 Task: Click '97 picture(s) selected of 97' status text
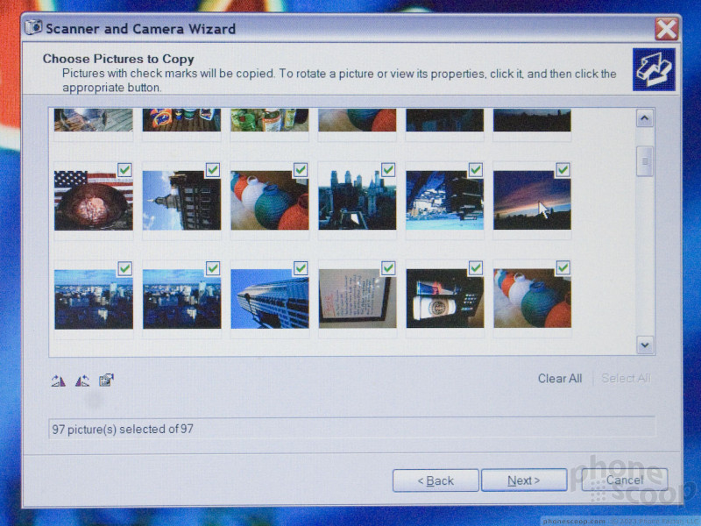tap(123, 429)
